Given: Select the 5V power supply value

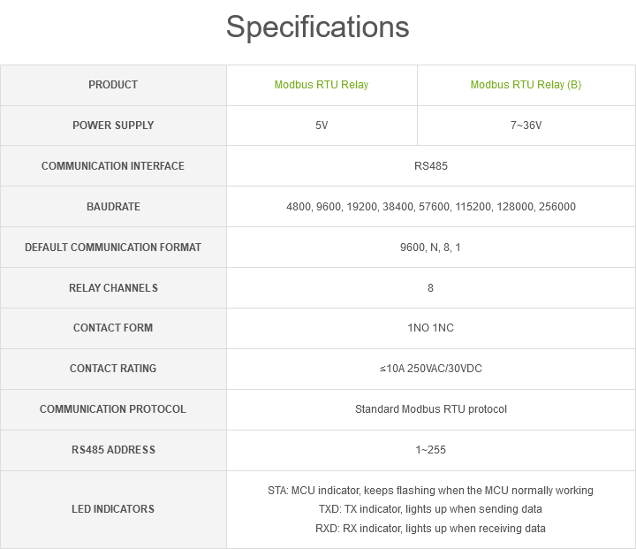Looking at the screenshot, I should tap(322, 126).
